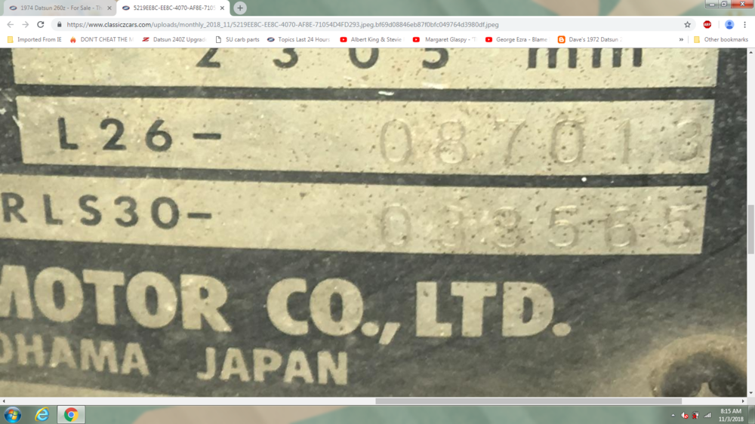Image resolution: width=755 pixels, height=424 pixels.
Task: Close the 1974 Datsun 260z tab
Action: coord(109,8)
